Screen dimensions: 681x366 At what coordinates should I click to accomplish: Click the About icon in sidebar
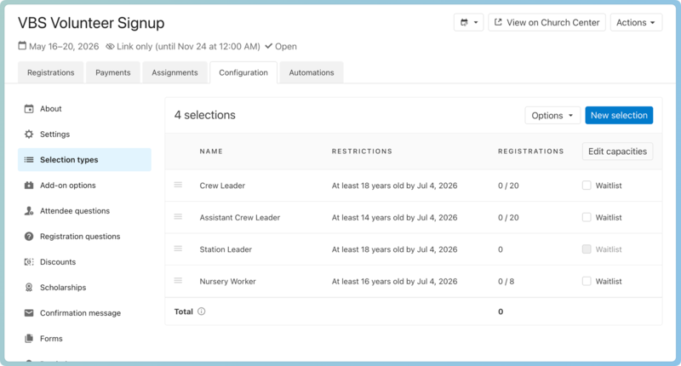pos(29,109)
